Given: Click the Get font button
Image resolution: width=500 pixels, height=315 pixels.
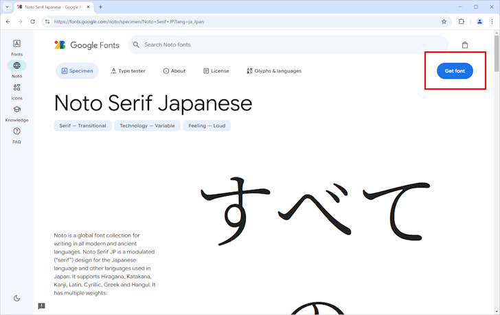Looking at the screenshot, I should coord(455,71).
